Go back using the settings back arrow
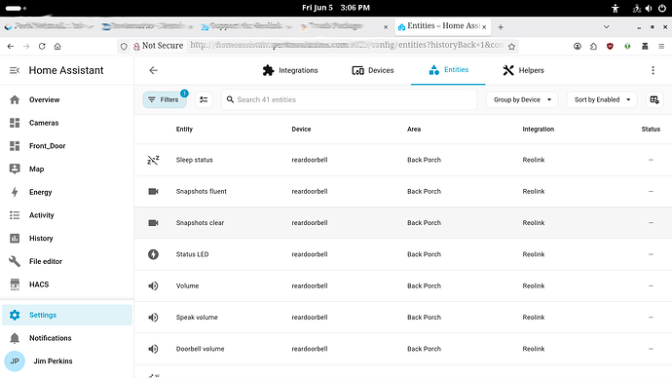Viewport: 672px width, 378px height. [154, 70]
